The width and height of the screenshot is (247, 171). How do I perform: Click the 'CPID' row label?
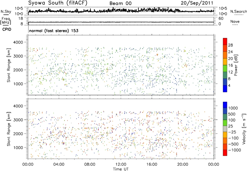(x=7, y=29)
